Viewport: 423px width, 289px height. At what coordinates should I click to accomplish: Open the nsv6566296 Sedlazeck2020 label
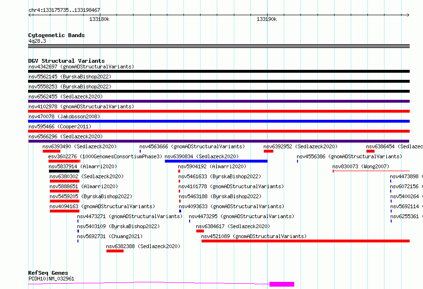point(66,136)
